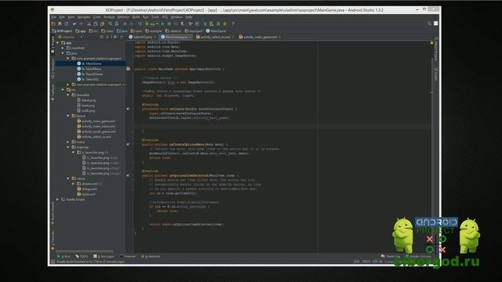Click the Save All toolbar icon
This screenshot has width=502, height=282.
pyautogui.click(x=60, y=23)
